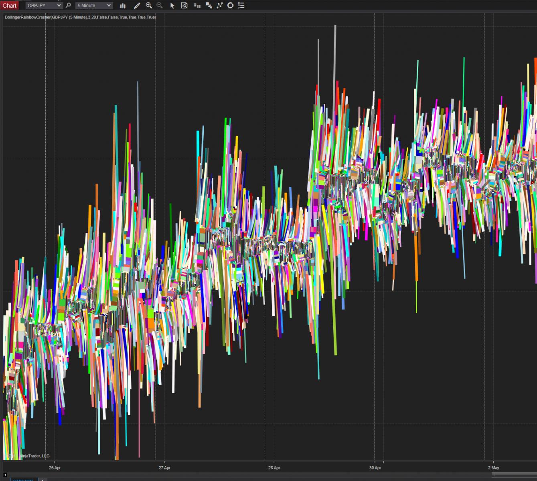The image size is (537, 481).
Task: Click the 30 Apr date label
Action: [375, 468]
